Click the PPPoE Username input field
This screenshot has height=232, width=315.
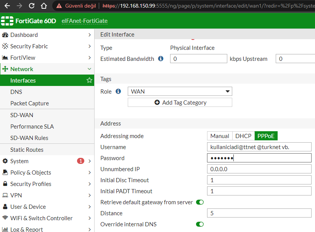click(x=259, y=147)
